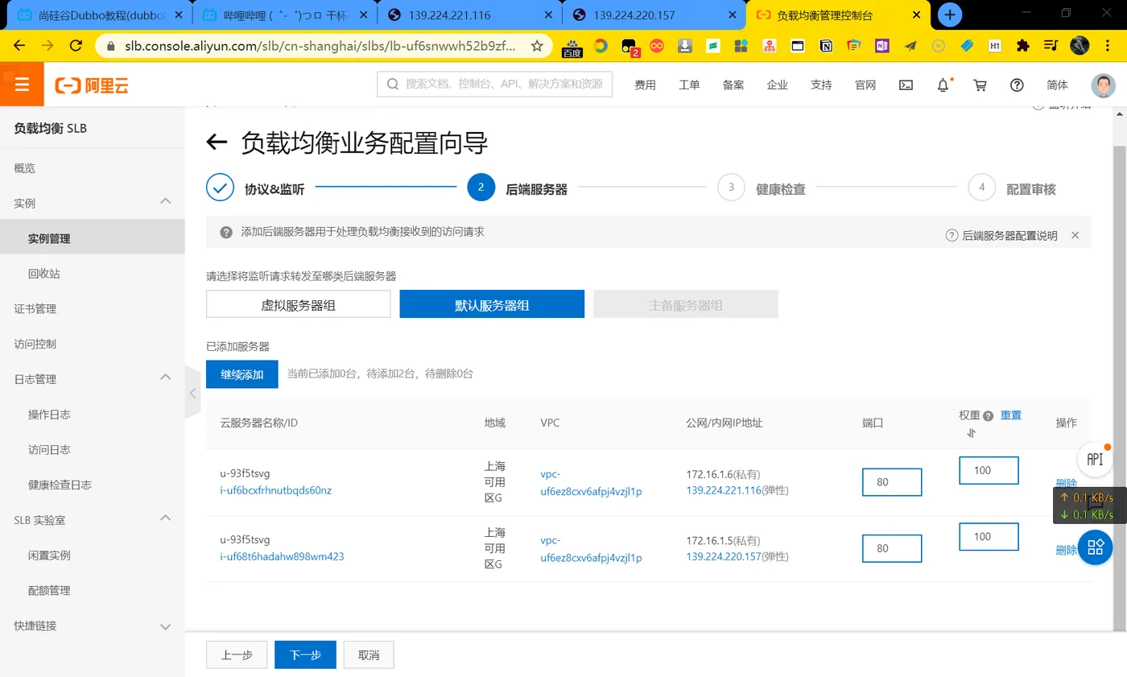Open help question mark icon in header
This screenshot has width=1127, height=677.
(x=1017, y=85)
